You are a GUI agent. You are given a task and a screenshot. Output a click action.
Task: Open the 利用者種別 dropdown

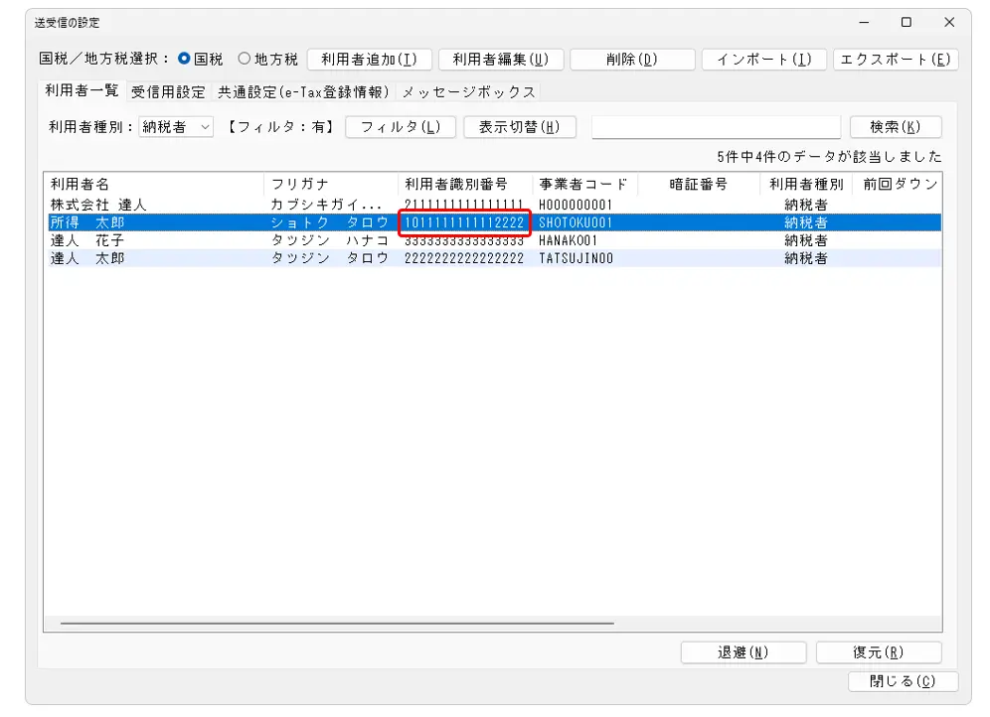[x=177, y=127]
